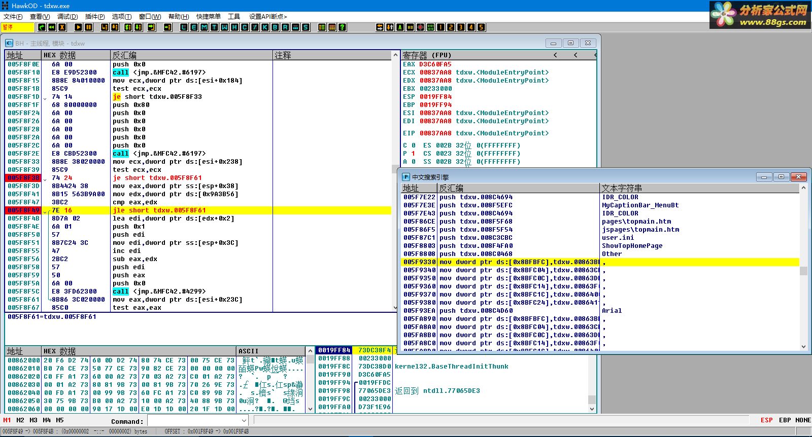Image resolution: width=812 pixels, height=437 pixels.
Task: Click the second left chevron in registers header
Action: click(x=576, y=55)
